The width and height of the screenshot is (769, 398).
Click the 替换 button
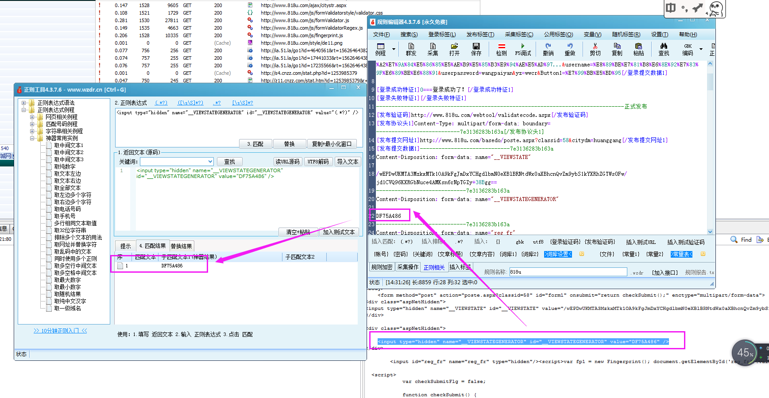(x=289, y=144)
